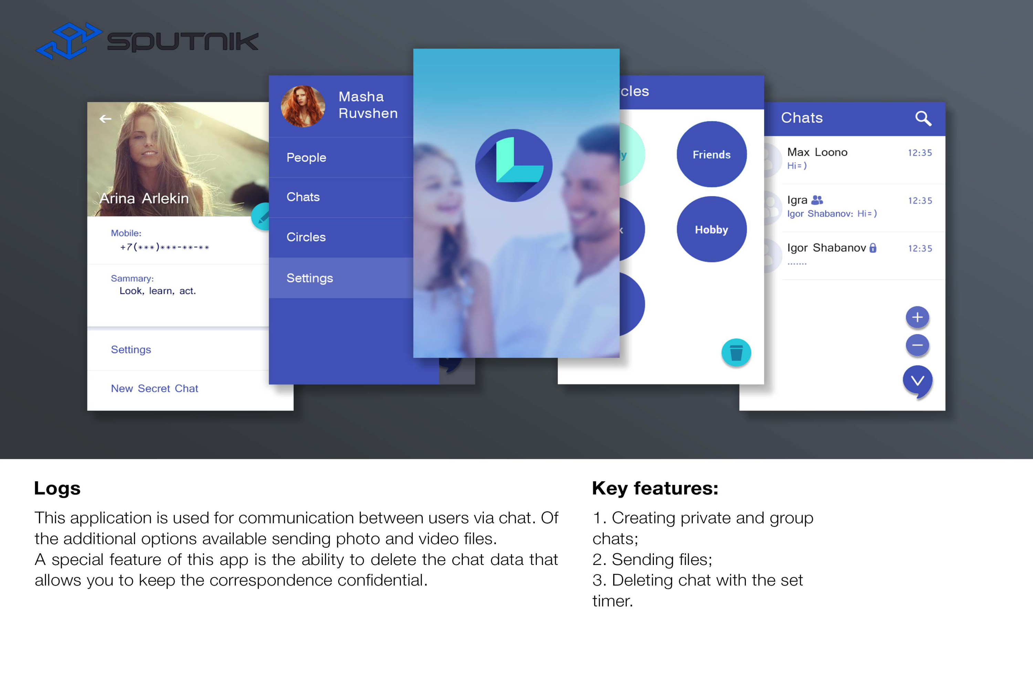Click the search magnifier in Chats header
Viewport: 1033px width, 689px height.
pyautogui.click(x=923, y=118)
